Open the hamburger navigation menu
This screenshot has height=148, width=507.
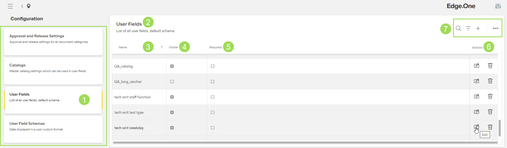(10, 6)
